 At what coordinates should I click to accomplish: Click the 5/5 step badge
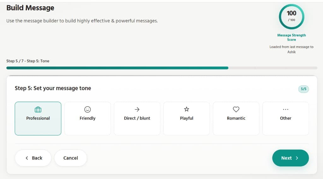pyautogui.click(x=303, y=89)
